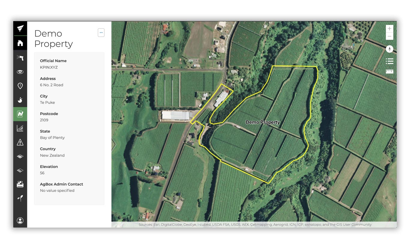
Task: Open the spray gun icon in sidebar
Action: (x=20, y=58)
